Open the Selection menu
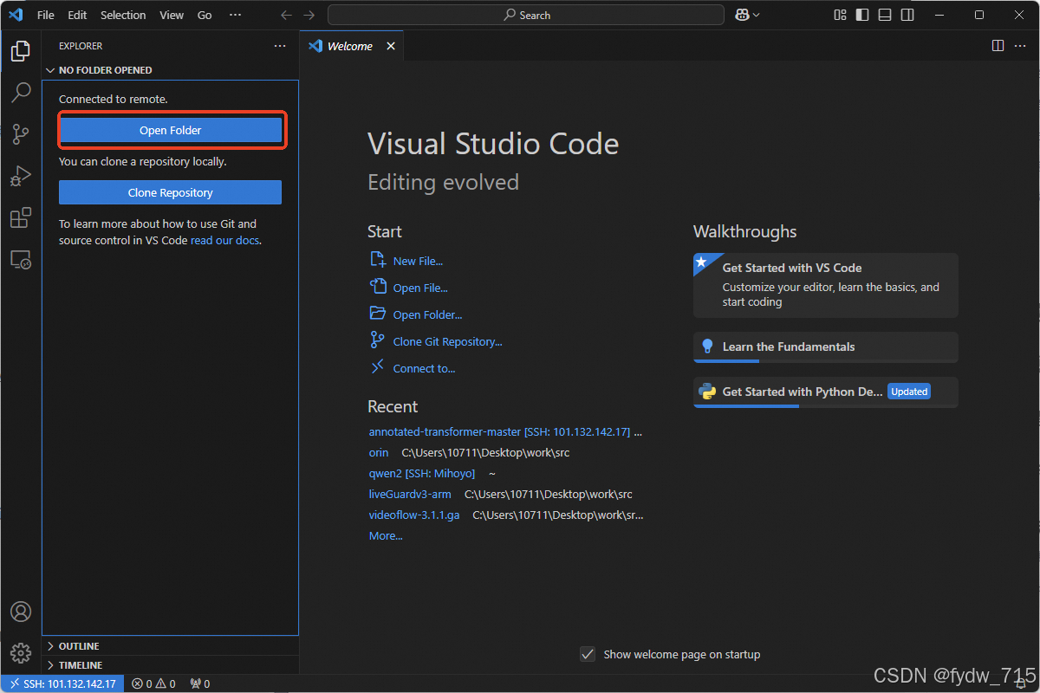Screen dimensions: 1040x693 123,15
